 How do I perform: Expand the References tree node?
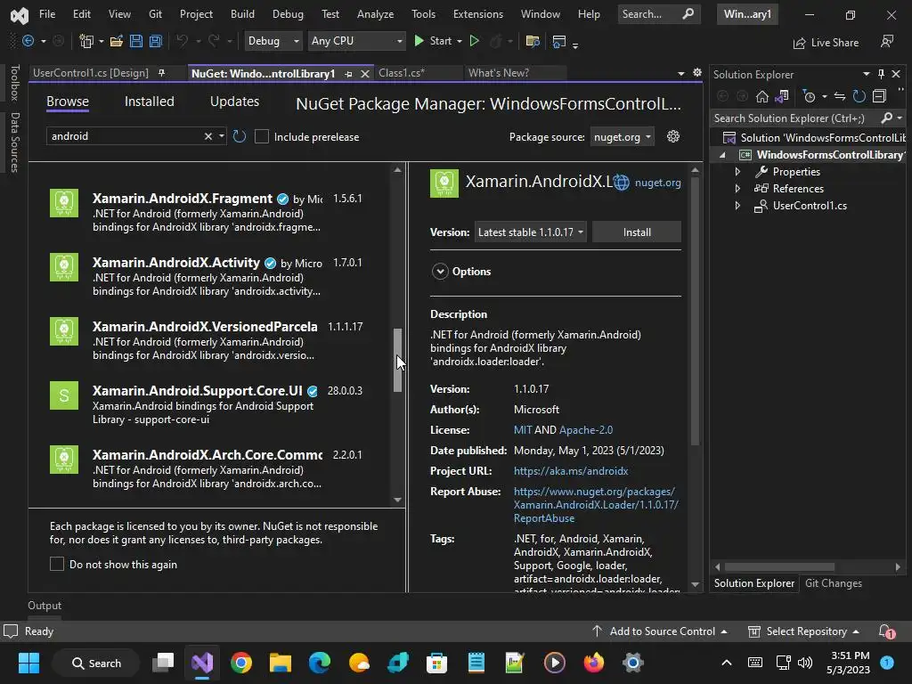pos(737,189)
